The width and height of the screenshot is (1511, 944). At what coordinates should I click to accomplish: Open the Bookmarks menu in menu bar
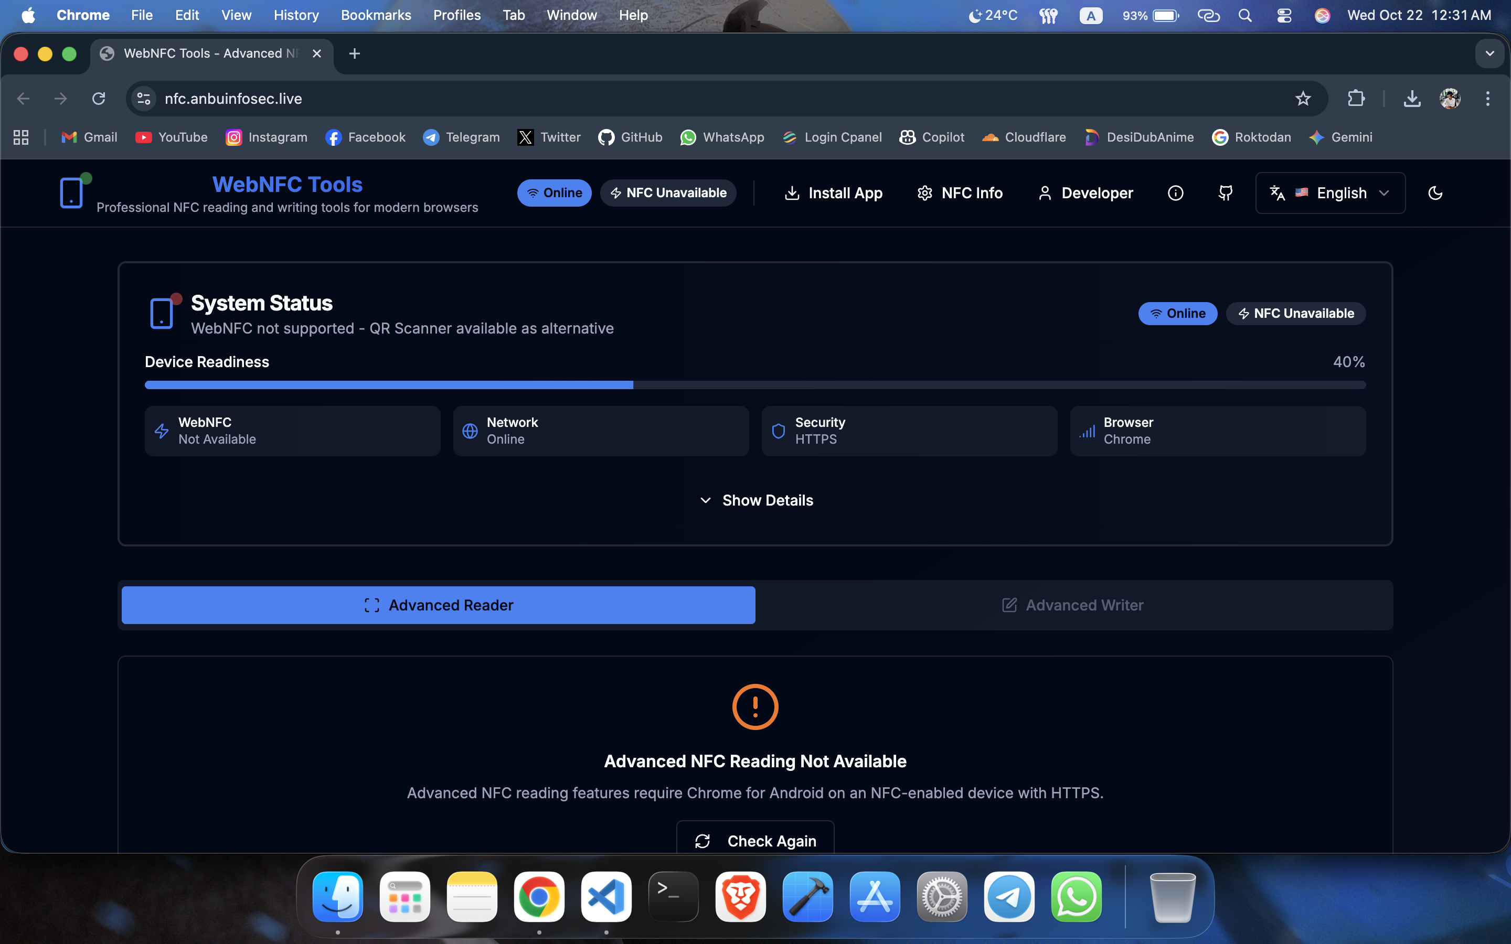(x=376, y=15)
